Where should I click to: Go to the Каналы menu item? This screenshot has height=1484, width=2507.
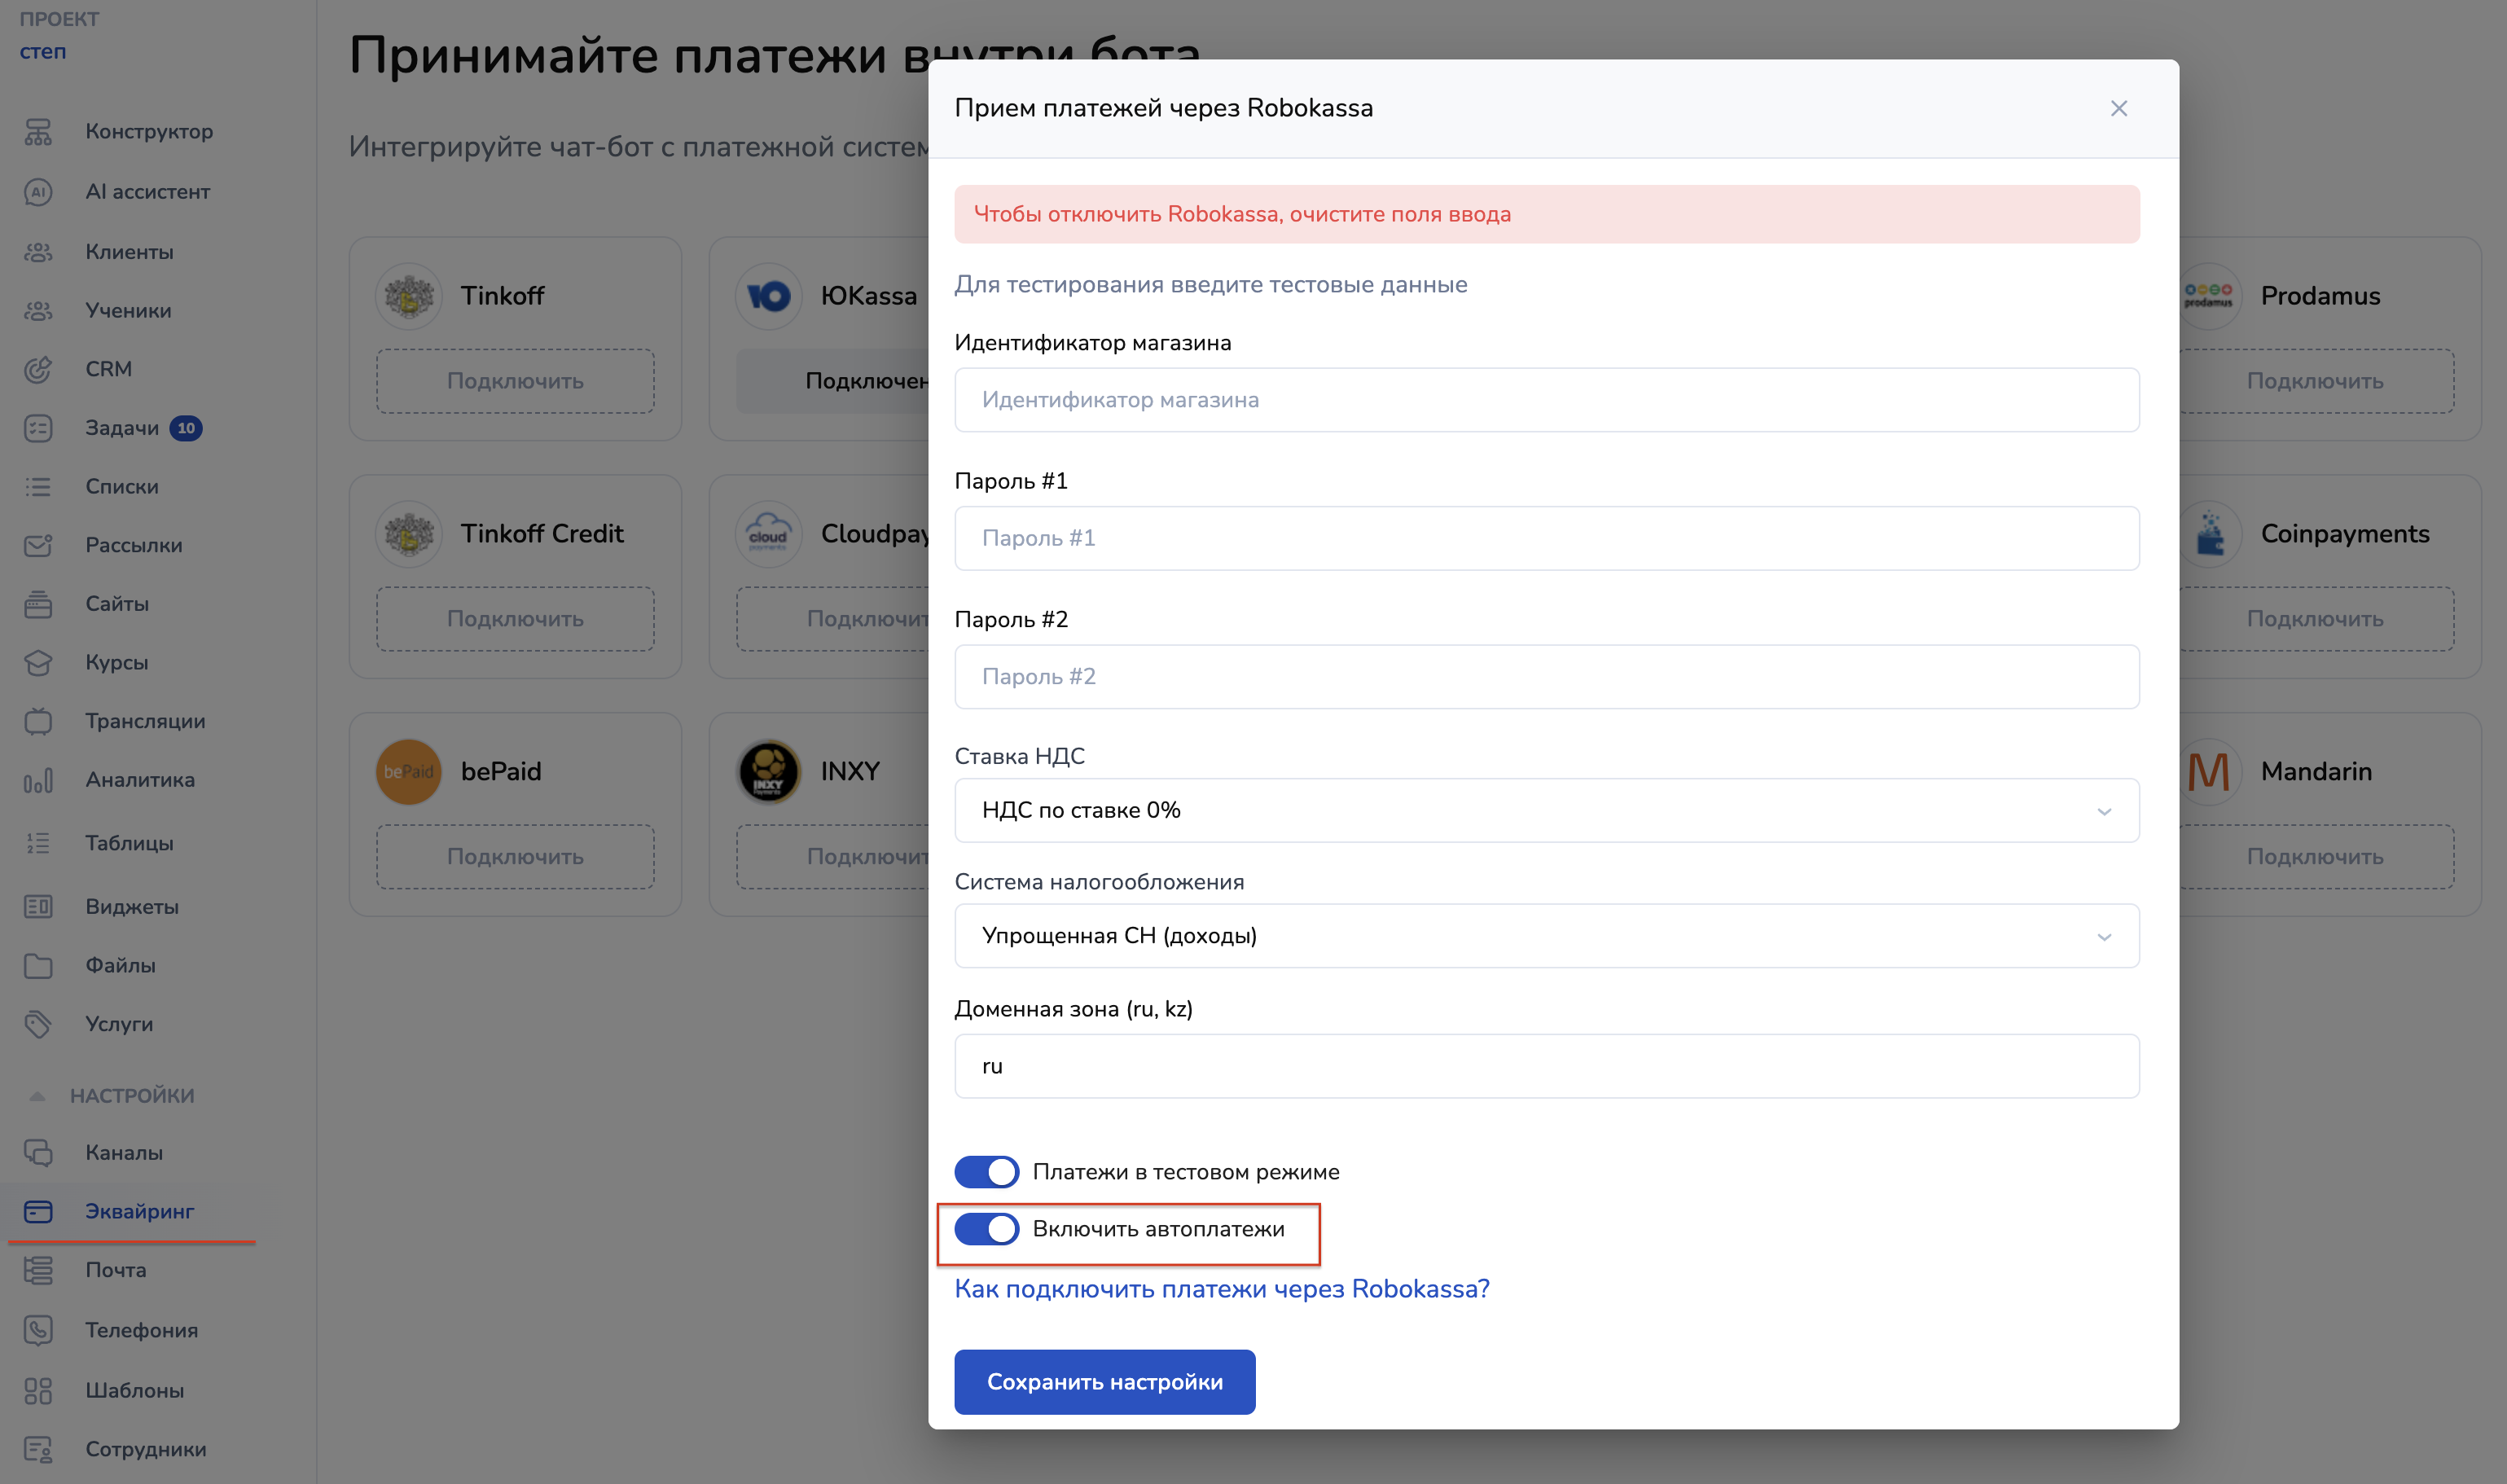[123, 1152]
